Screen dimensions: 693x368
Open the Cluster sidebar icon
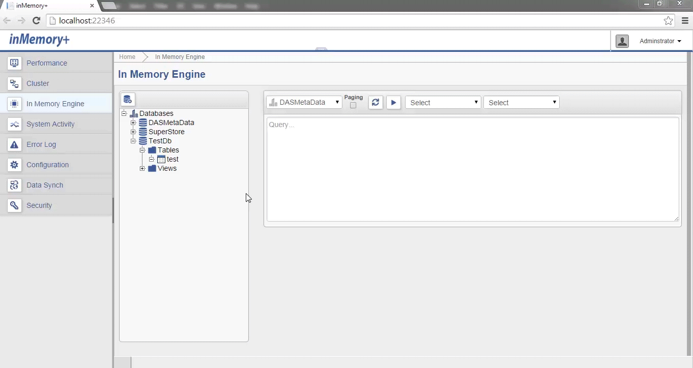click(x=14, y=83)
